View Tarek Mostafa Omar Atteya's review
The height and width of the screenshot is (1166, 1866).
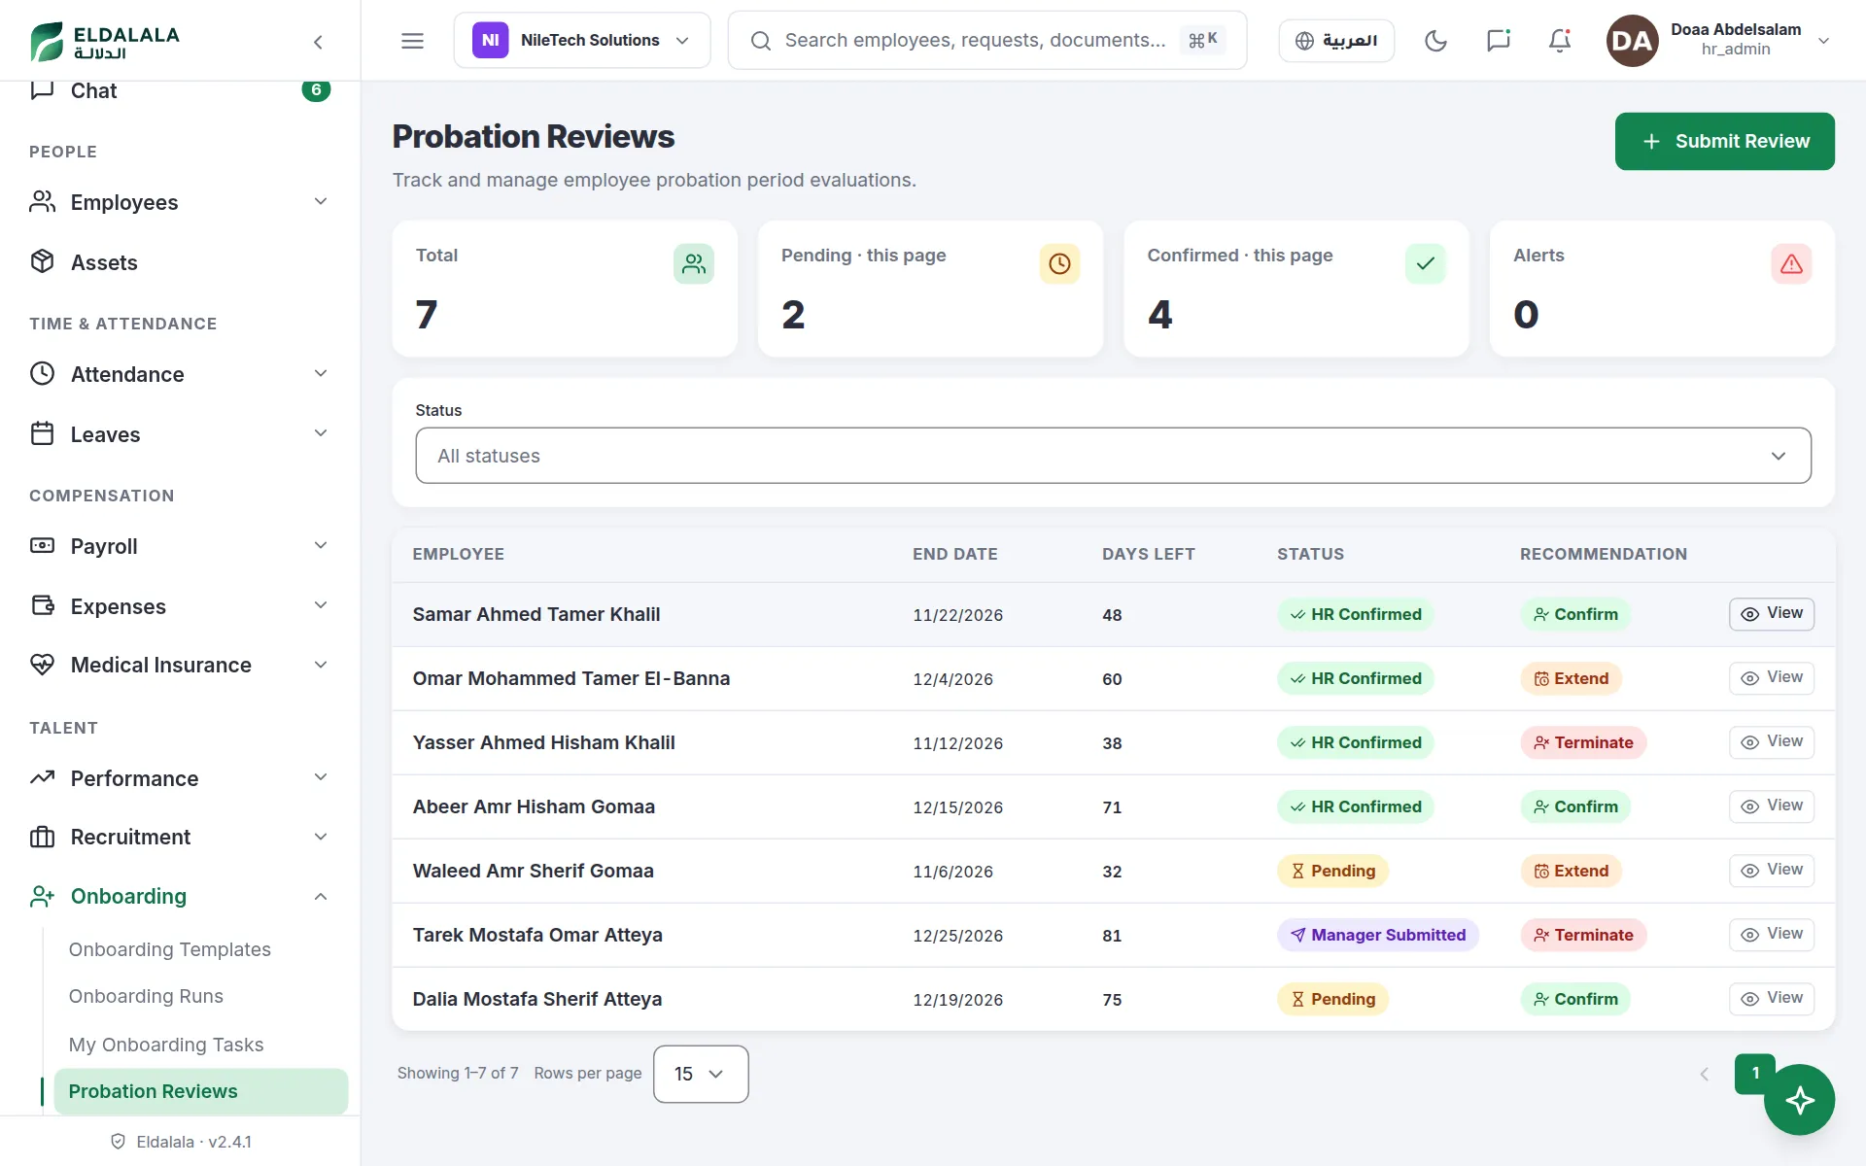pos(1771,935)
